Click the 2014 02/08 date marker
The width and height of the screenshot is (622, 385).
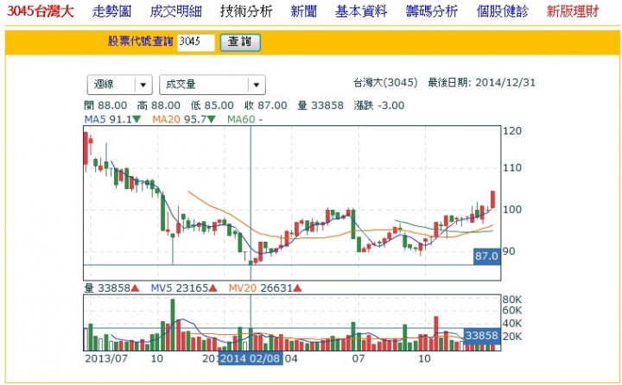(251, 358)
